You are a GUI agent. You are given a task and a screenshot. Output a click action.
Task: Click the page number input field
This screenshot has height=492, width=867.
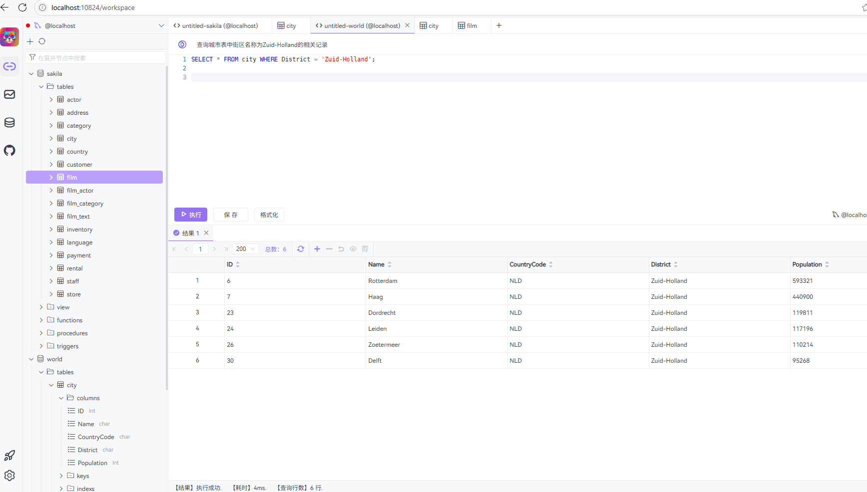coord(200,248)
